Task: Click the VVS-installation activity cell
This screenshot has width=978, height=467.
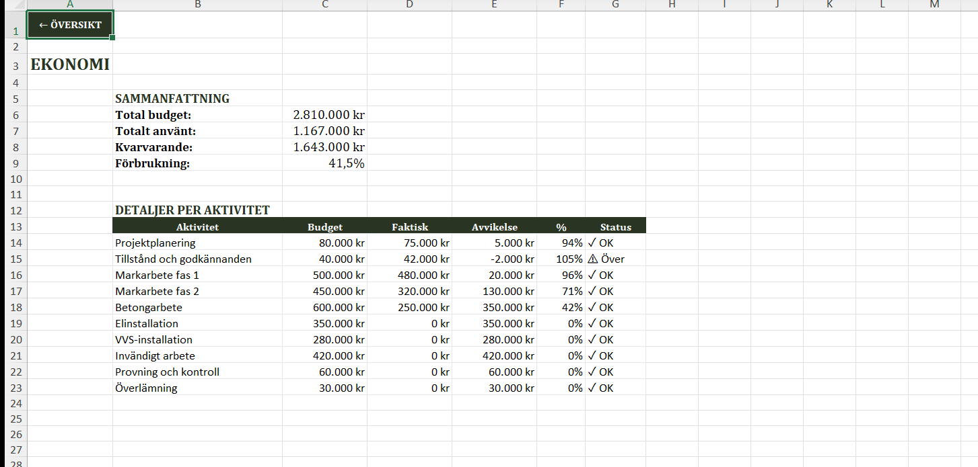Action: tap(197, 339)
